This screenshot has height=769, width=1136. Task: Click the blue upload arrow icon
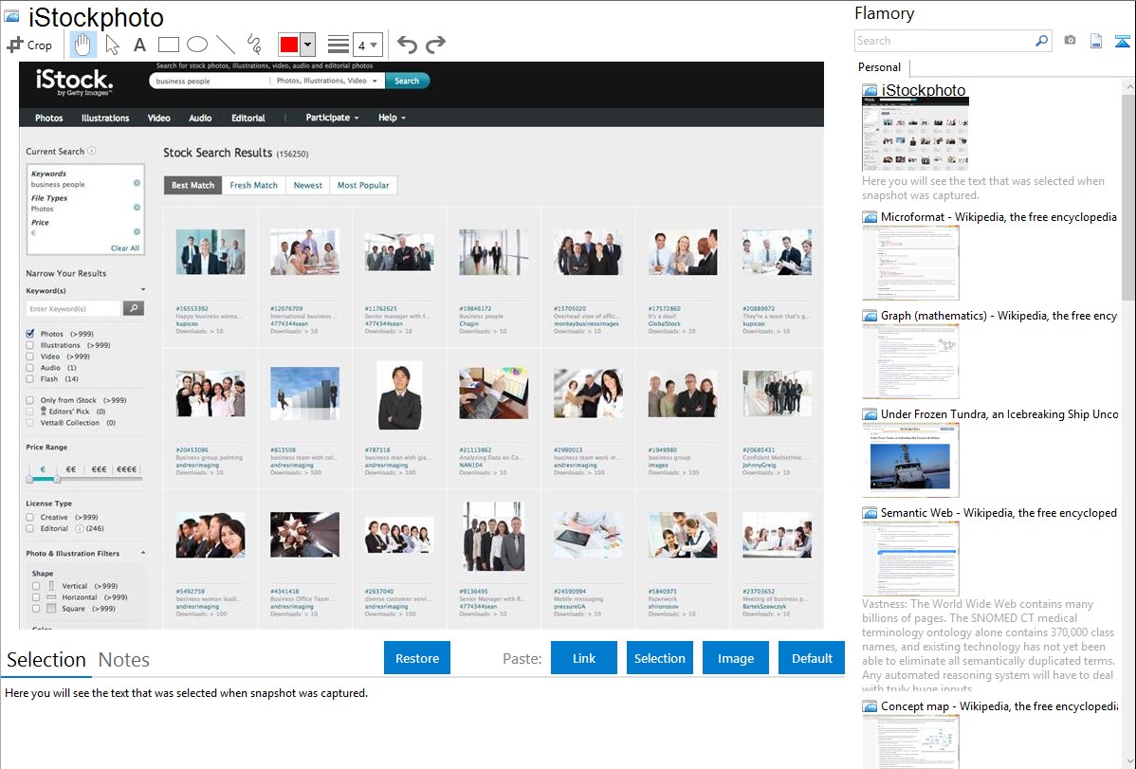(x=1122, y=41)
